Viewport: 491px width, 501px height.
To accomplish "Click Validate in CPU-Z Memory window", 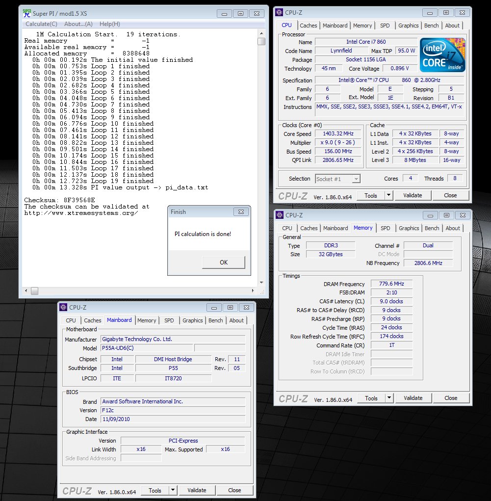I will (x=413, y=398).
